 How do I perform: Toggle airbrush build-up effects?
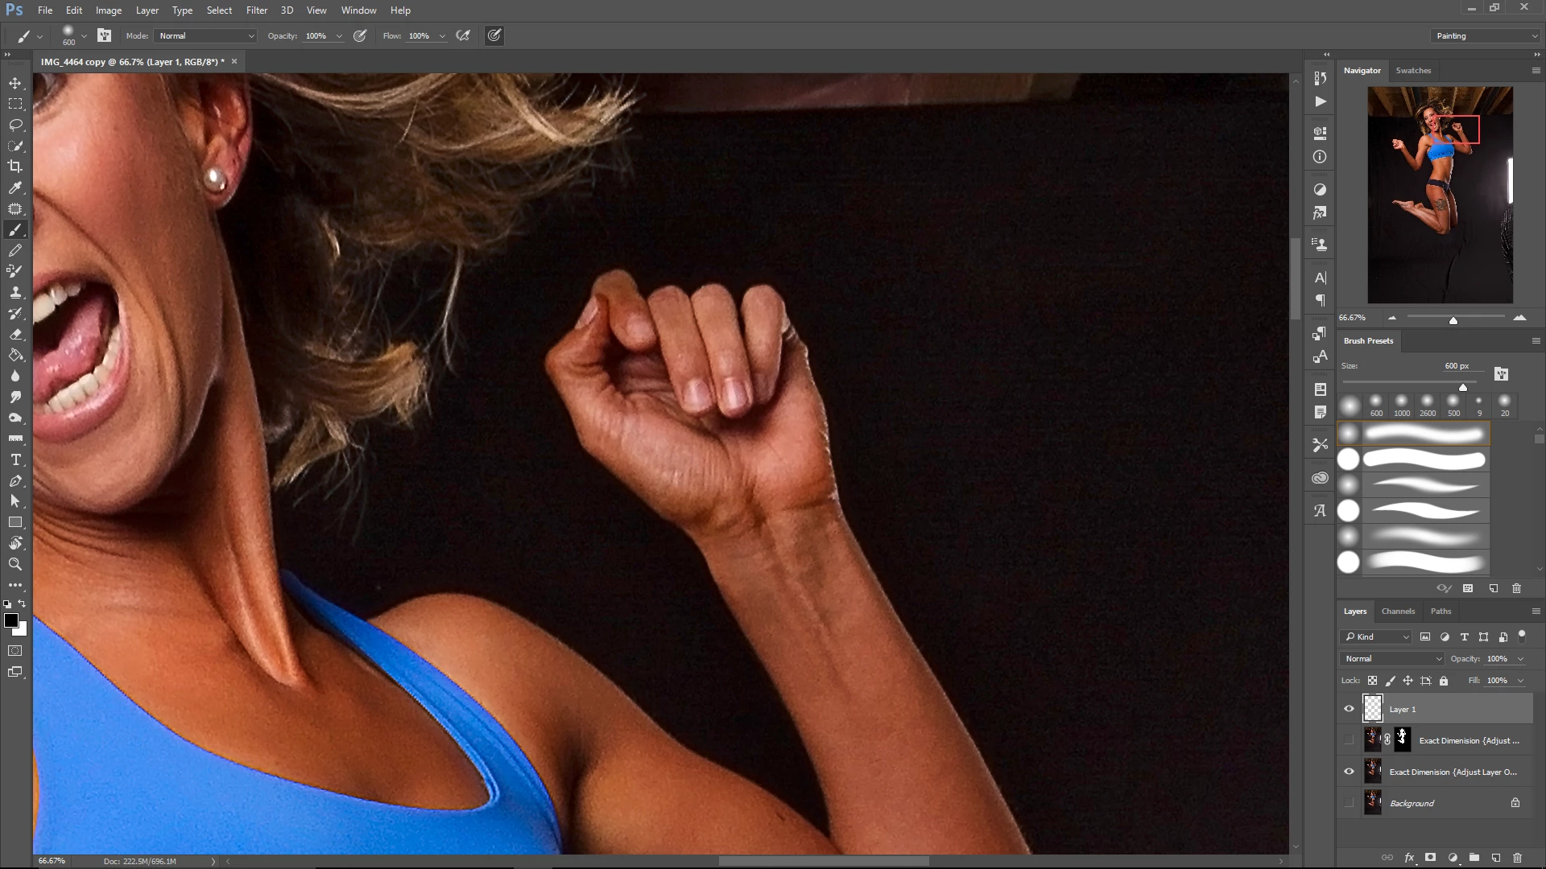coord(463,35)
